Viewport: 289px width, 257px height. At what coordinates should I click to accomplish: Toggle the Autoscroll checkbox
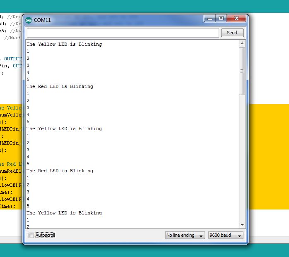(31, 235)
